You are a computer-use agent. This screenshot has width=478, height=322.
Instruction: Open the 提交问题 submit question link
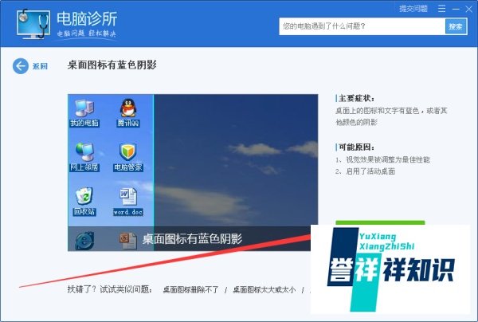pos(413,9)
